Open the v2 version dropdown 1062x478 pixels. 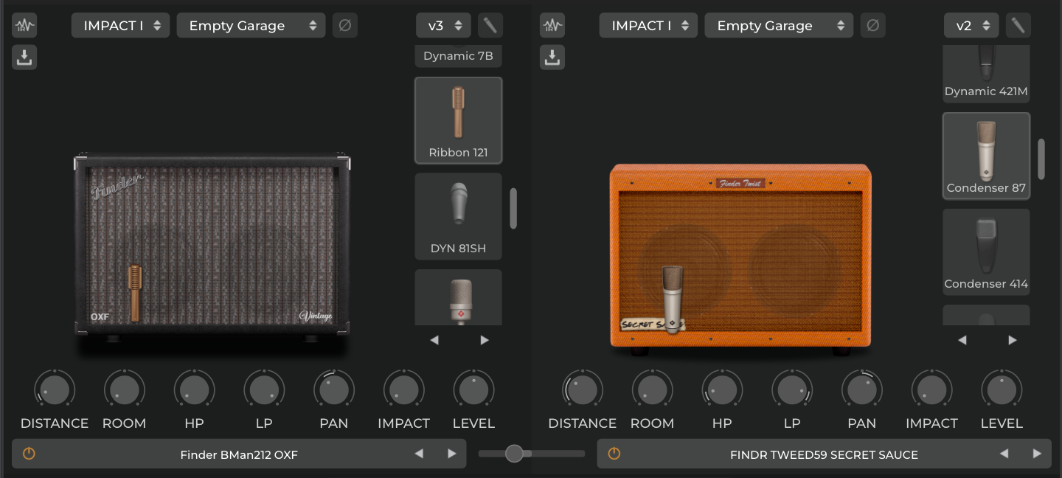[971, 26]
